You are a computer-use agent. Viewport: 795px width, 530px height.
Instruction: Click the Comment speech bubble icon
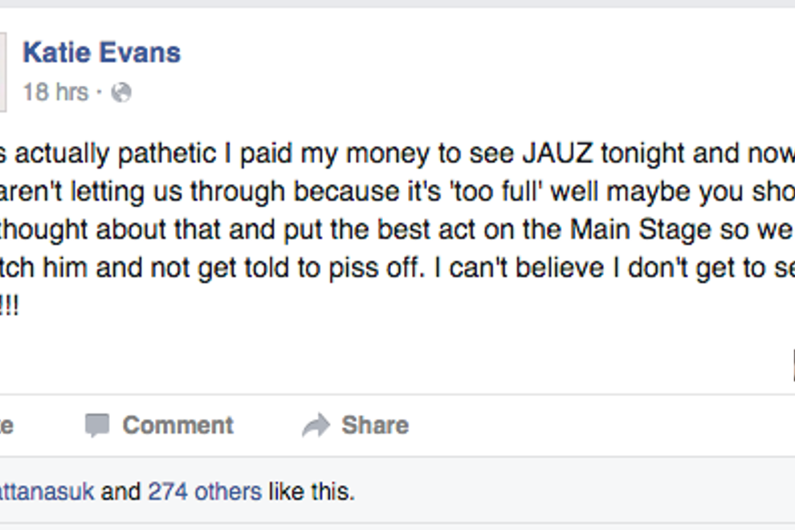pyautogui.click(x=97, y=426)
